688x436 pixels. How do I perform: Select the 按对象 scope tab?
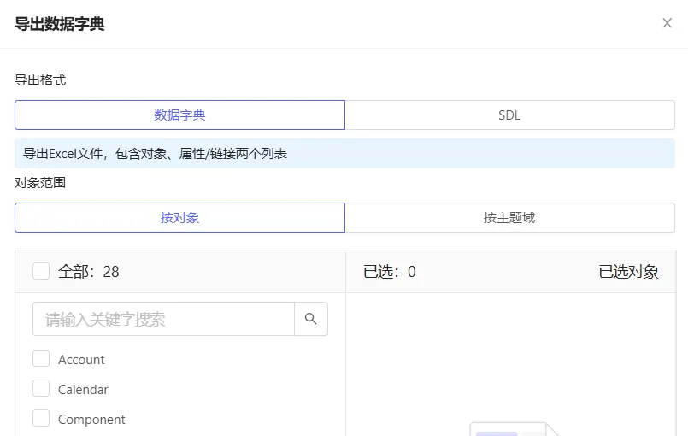tap(179, 218)
